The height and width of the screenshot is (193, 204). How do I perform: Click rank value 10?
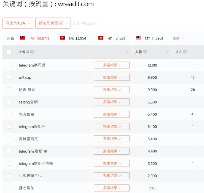(x=193, y=78)
